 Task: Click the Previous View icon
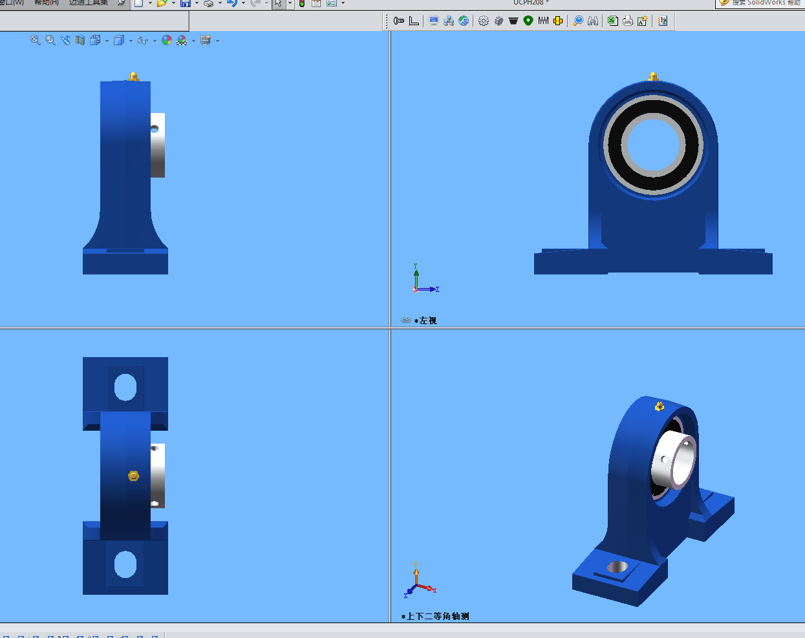point(65,40)
